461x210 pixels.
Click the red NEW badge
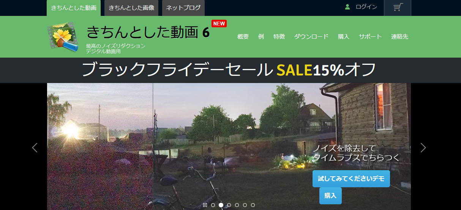[x=219, y=24]
